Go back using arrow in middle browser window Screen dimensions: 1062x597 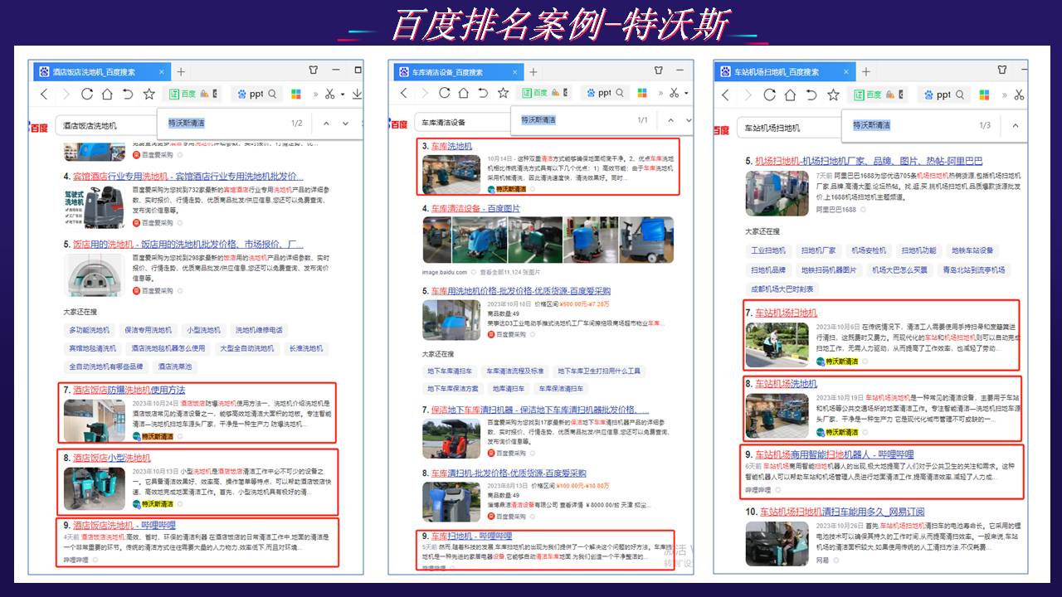point(404,94)
